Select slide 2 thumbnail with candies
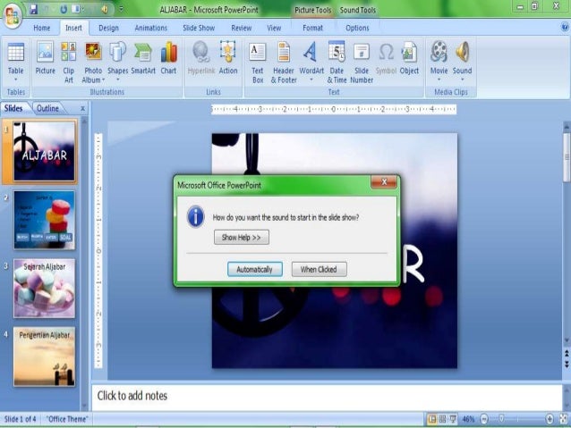The image size is (571, 428). tap(44, 220)
